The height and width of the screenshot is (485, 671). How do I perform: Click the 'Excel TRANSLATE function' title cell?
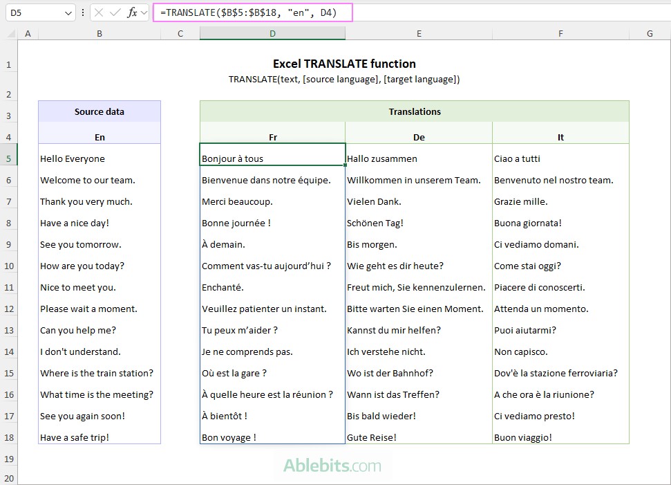[x=344, y=64]
